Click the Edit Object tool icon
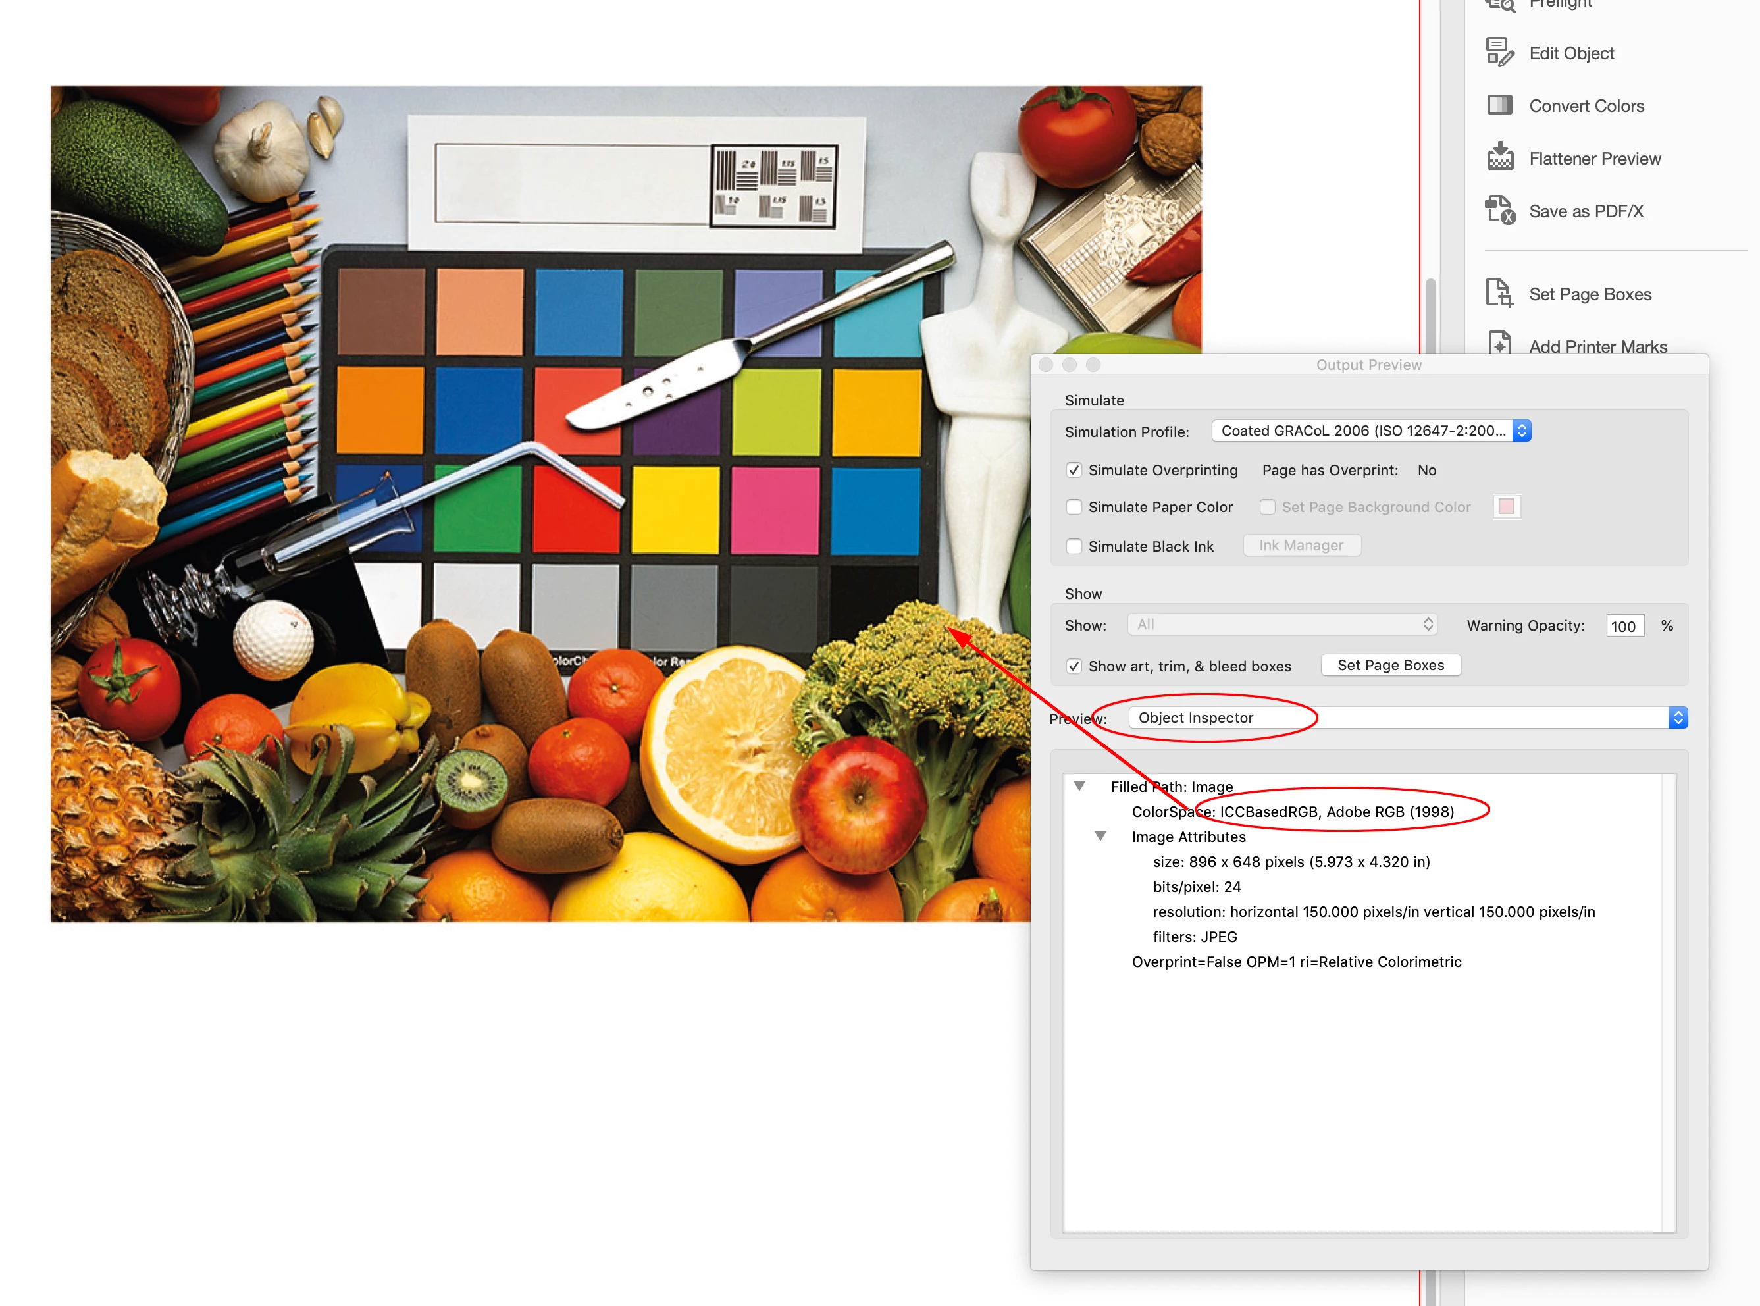 [x=1499, y=53]
